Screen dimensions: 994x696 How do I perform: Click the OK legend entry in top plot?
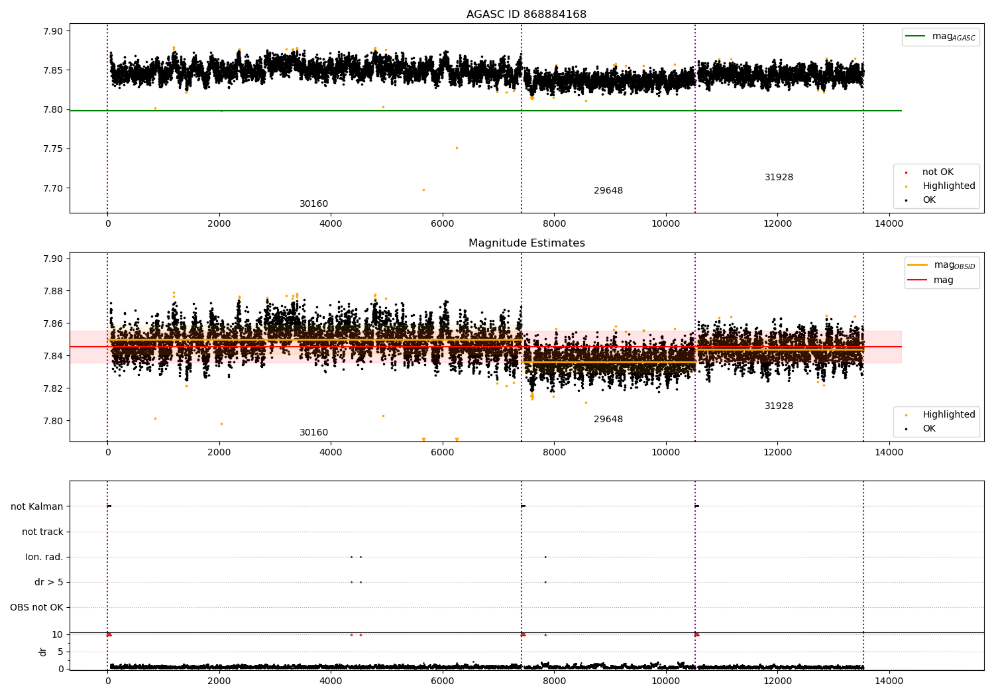929,200
